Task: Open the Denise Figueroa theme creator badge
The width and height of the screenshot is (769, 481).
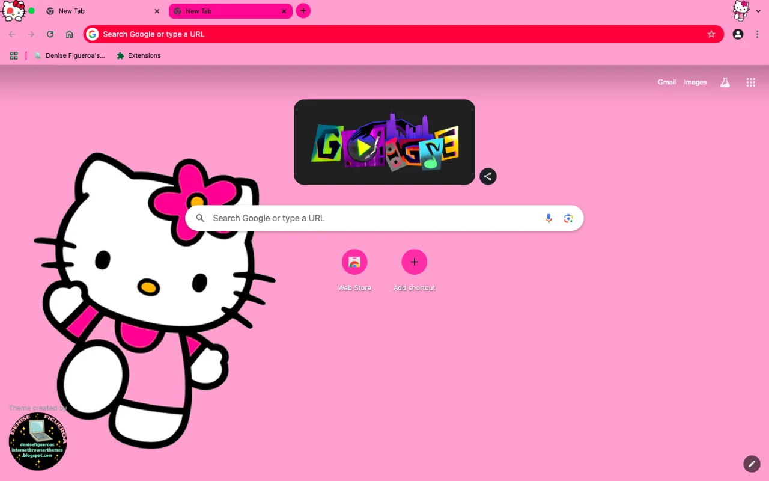Action: click(x=38, y=441)
